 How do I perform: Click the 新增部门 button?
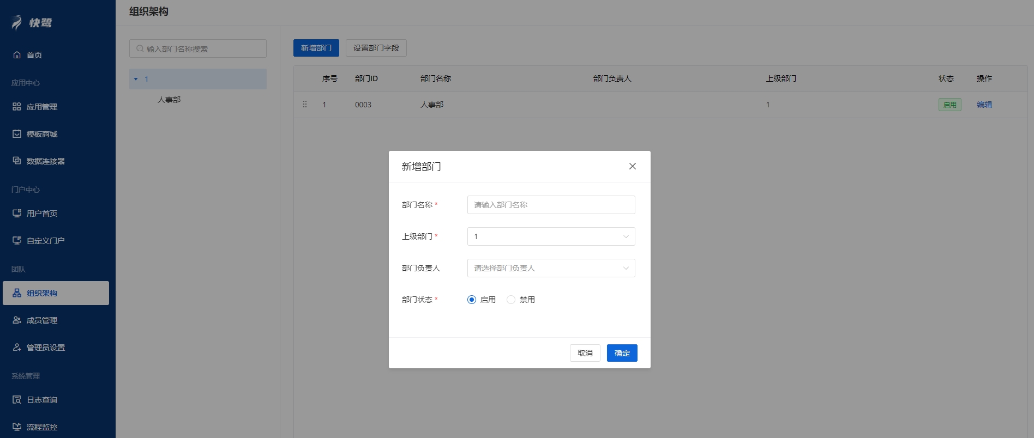click(x=316, y=48)
